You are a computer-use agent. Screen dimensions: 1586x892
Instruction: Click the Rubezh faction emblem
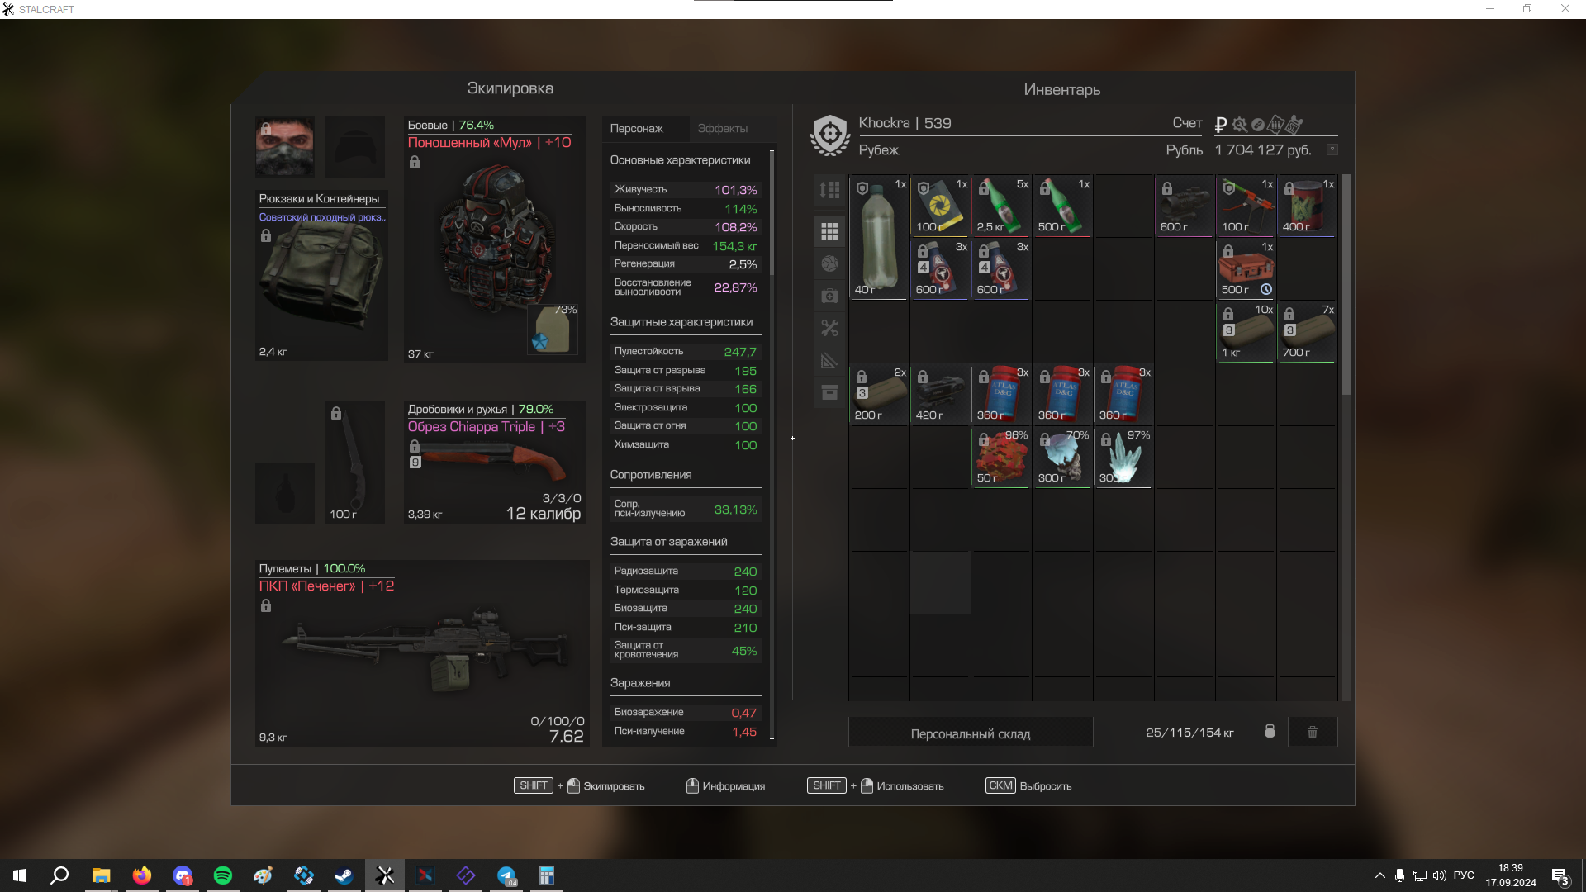pyautogui.click(x=829, y=135)
